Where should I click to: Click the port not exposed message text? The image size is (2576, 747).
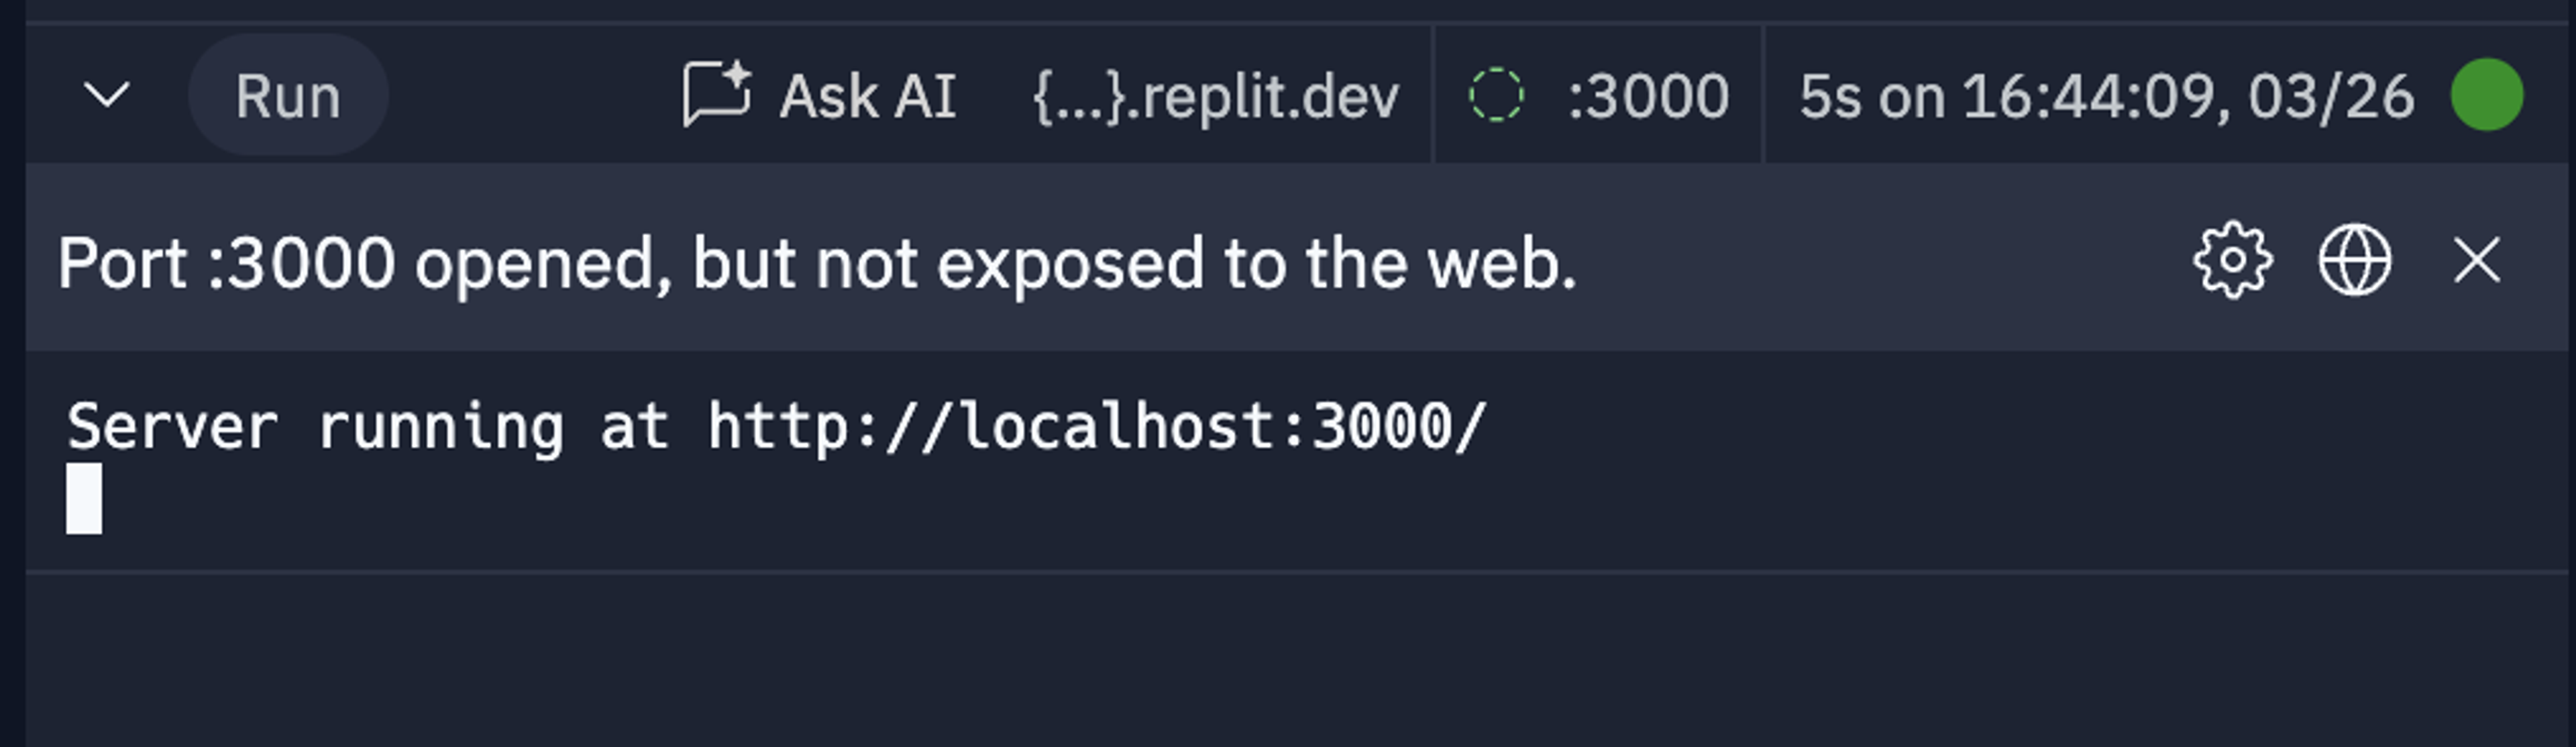click(816, 263)
